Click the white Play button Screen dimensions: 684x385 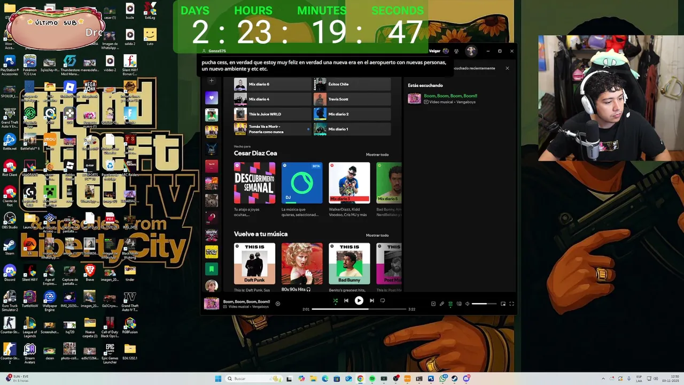(359, 301)
